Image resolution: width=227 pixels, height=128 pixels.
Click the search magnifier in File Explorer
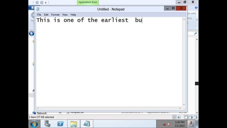[195, 33]
